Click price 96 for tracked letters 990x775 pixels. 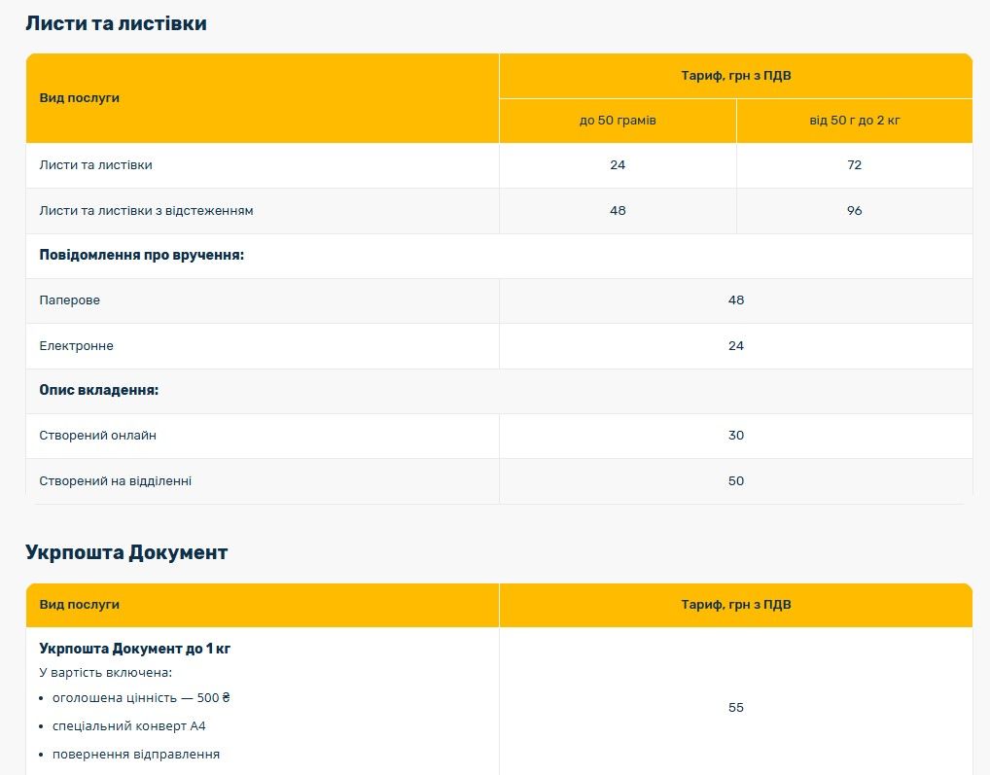(854, 210)
